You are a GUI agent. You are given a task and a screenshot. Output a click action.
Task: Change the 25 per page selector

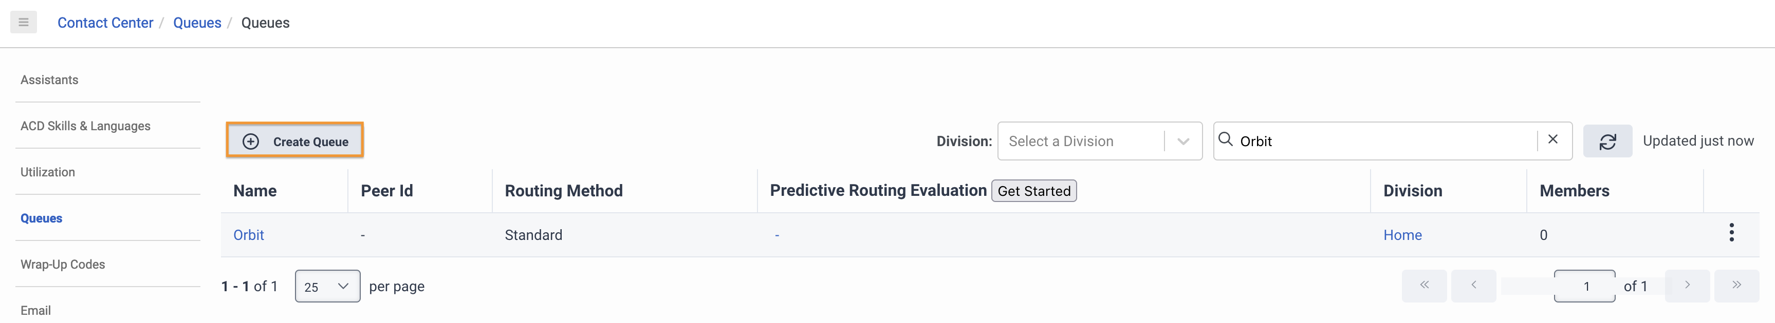point(327,287)
